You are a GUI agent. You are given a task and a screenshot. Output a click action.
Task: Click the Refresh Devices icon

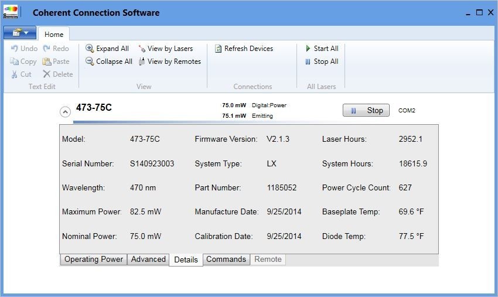point(218,49)
